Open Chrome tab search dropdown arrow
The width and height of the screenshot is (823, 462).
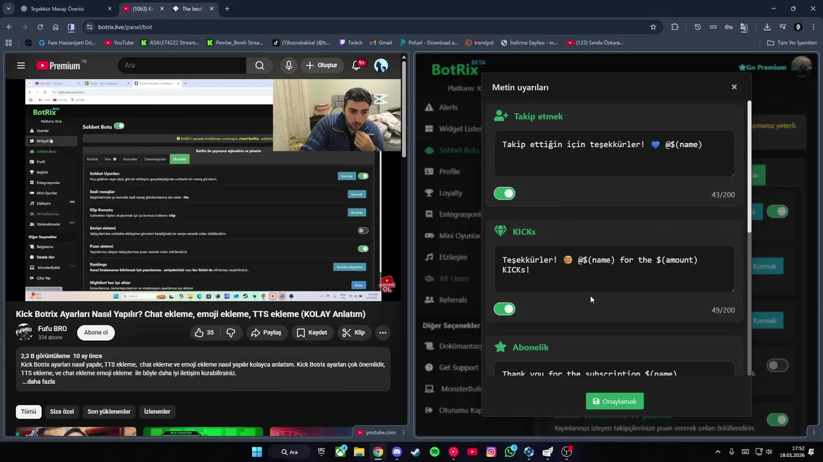(x=9, y=8)
